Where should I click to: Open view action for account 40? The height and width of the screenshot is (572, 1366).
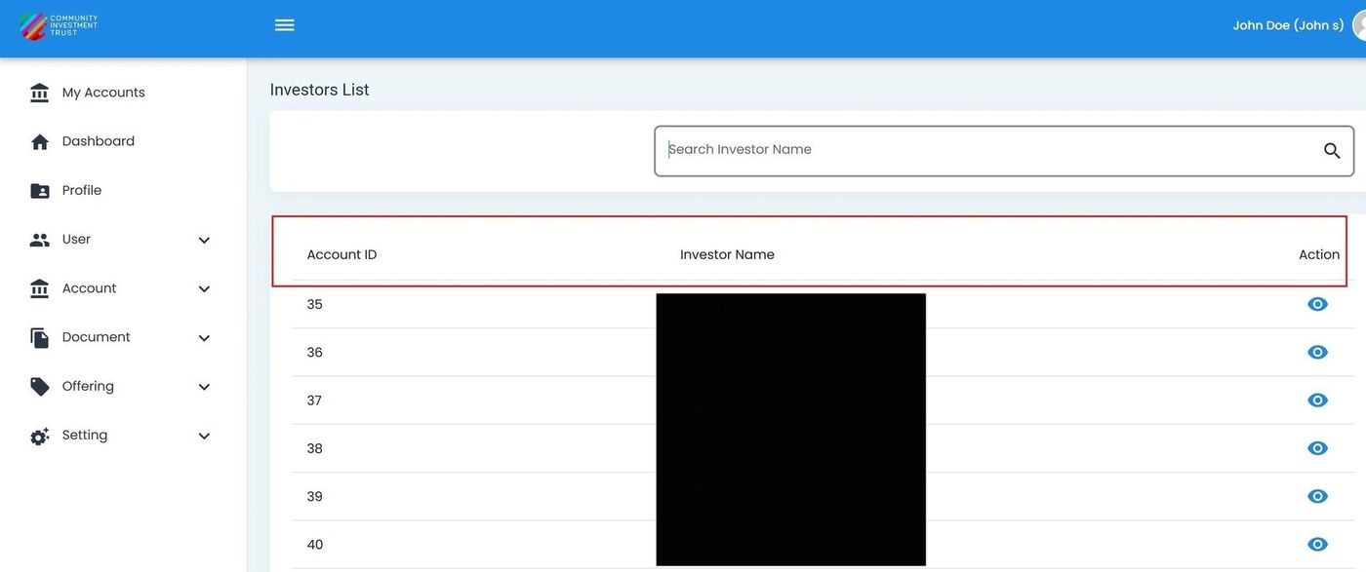pos(1317,545)
